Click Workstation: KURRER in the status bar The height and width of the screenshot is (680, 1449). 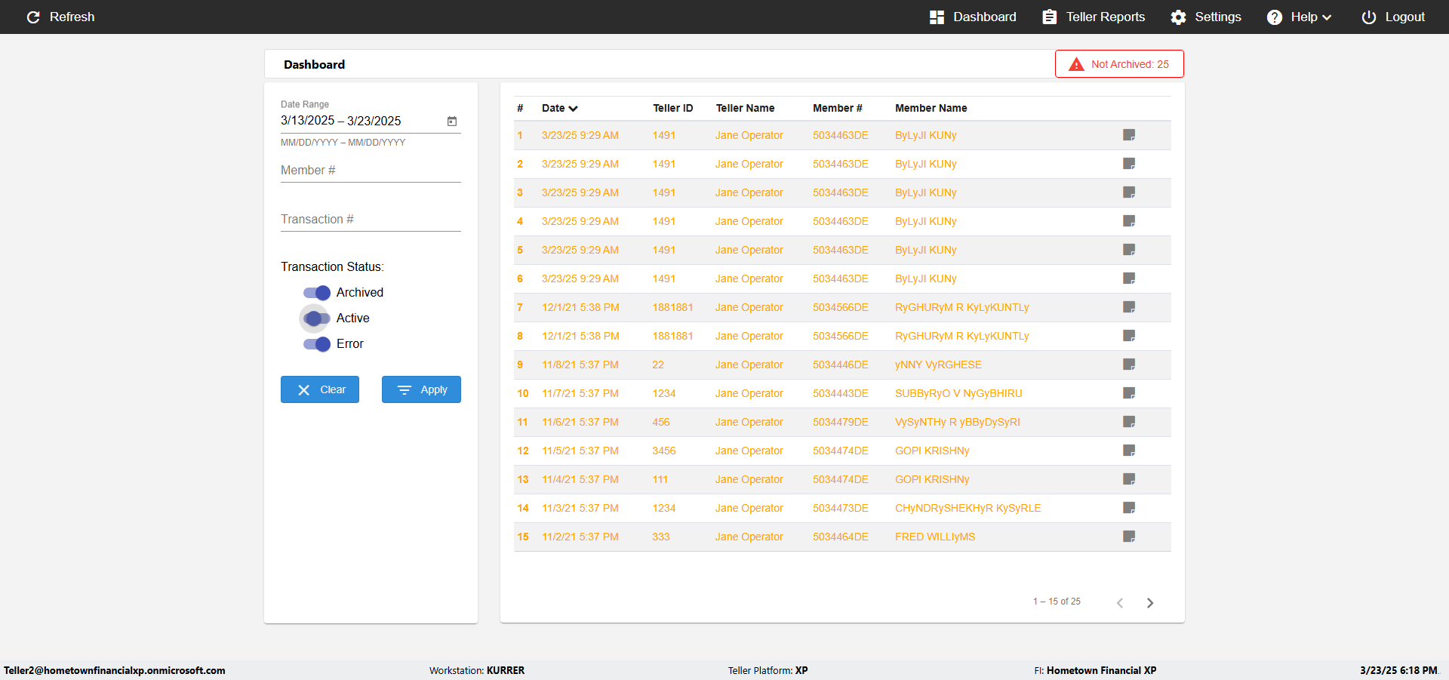477,670
